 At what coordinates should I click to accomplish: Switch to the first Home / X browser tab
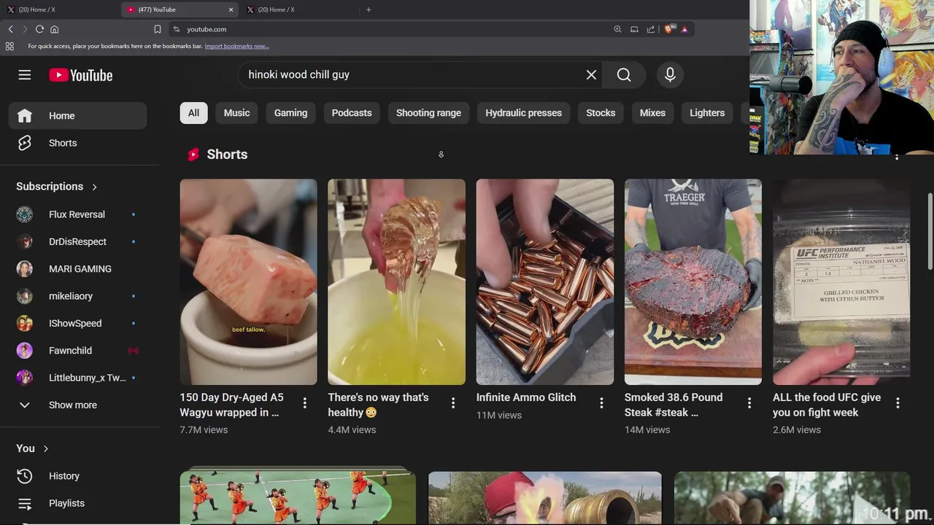click(58, 9)
